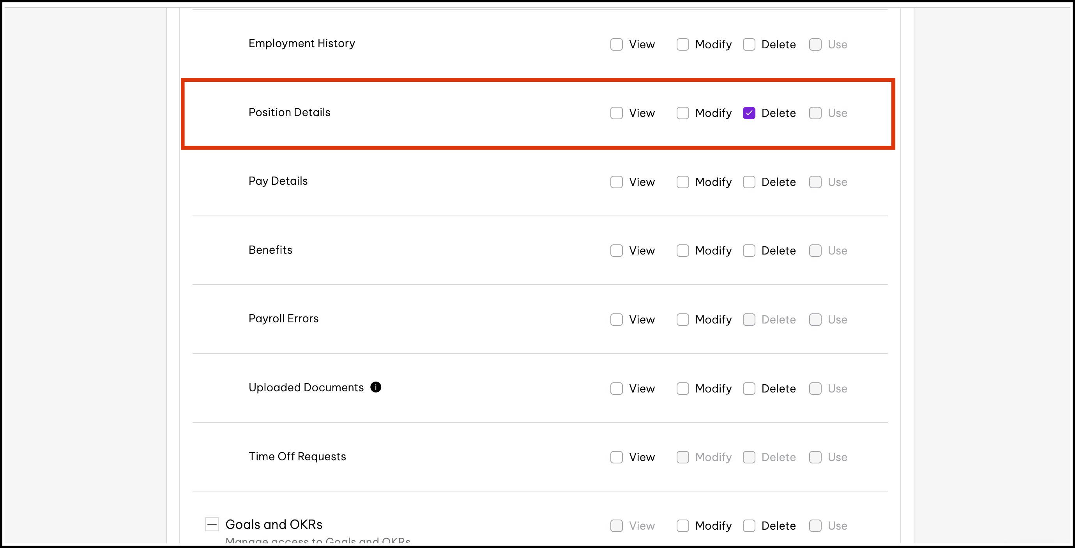Tick Delete for Uploaded Documents

pyautogui.click(x=749, y=389)
